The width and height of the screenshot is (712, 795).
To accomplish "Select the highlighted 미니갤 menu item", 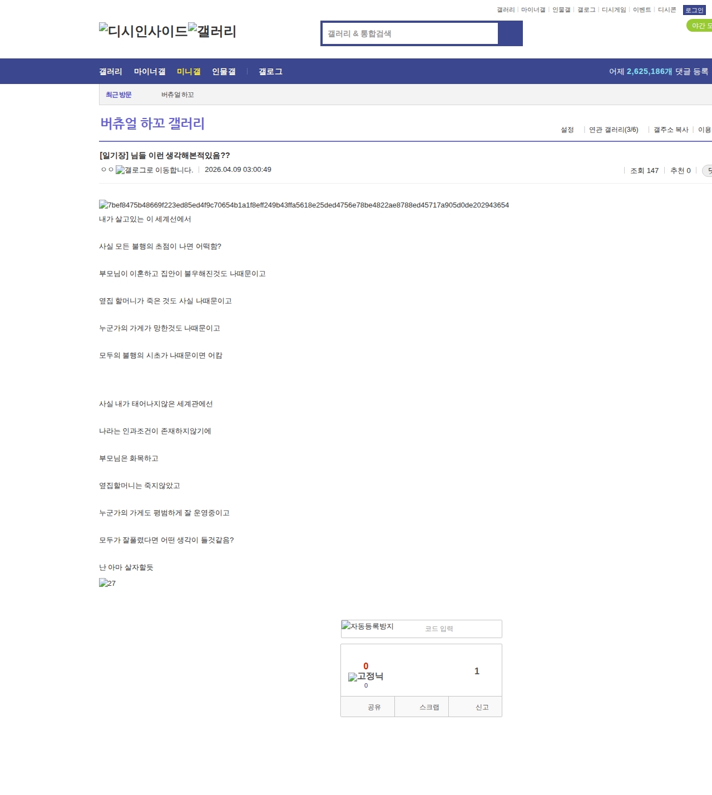I will click(189, 71).
